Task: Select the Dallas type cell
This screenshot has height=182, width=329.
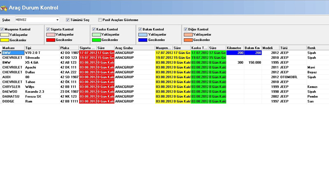Action: point(42,72)
